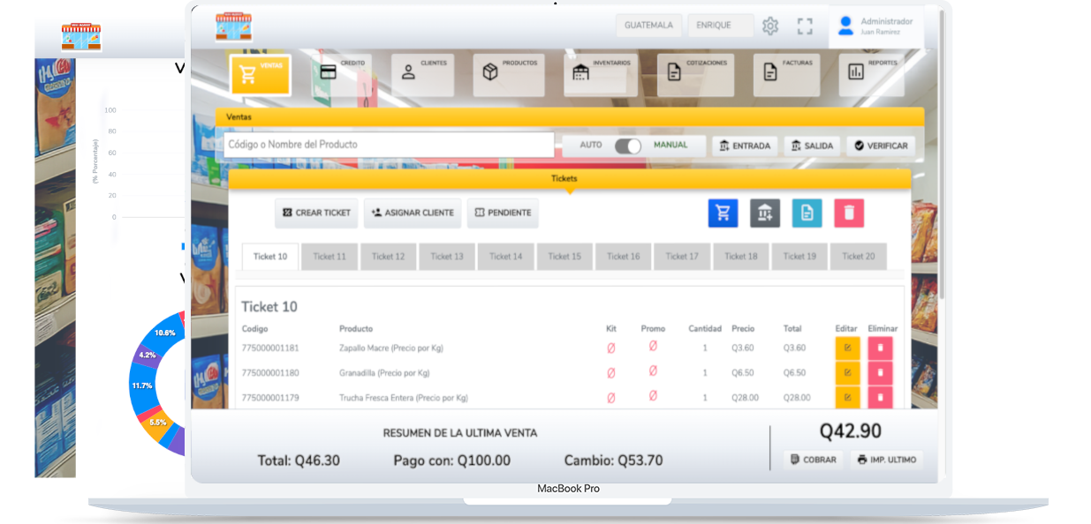Image resolution: width=1091 pixels, height=524 pixels.
Task: Delete the Trucha Fresca Entera row
Action: 880,398
